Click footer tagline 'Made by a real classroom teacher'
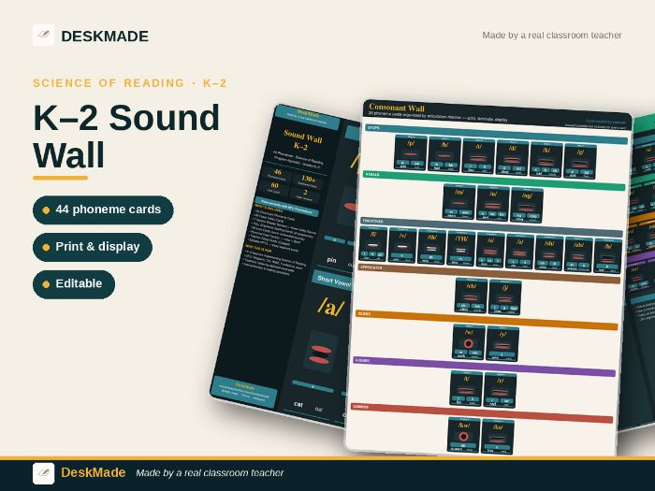655x491 pixels. 210,472
